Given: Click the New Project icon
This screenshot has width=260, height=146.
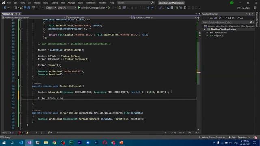Looking at the screenshot, I should (16, 8).
